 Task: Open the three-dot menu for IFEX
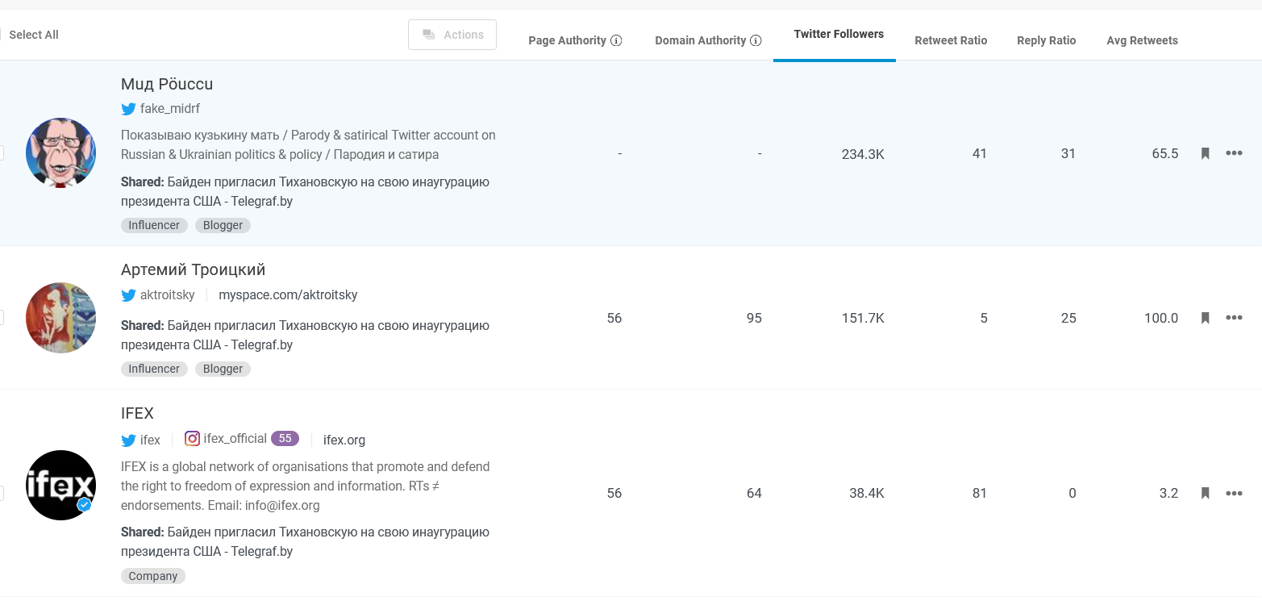point(1234,493)
